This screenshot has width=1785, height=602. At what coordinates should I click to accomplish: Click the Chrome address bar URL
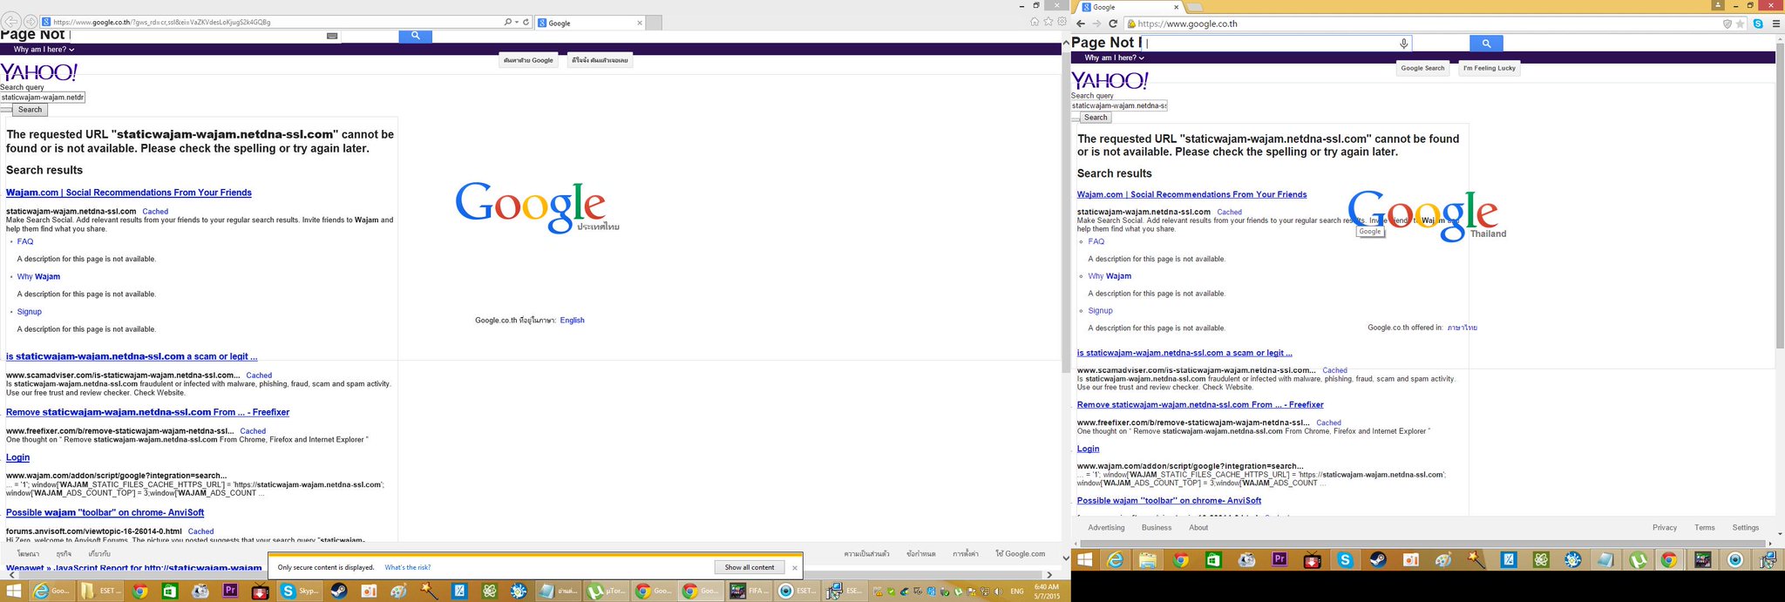(1187, 24)
